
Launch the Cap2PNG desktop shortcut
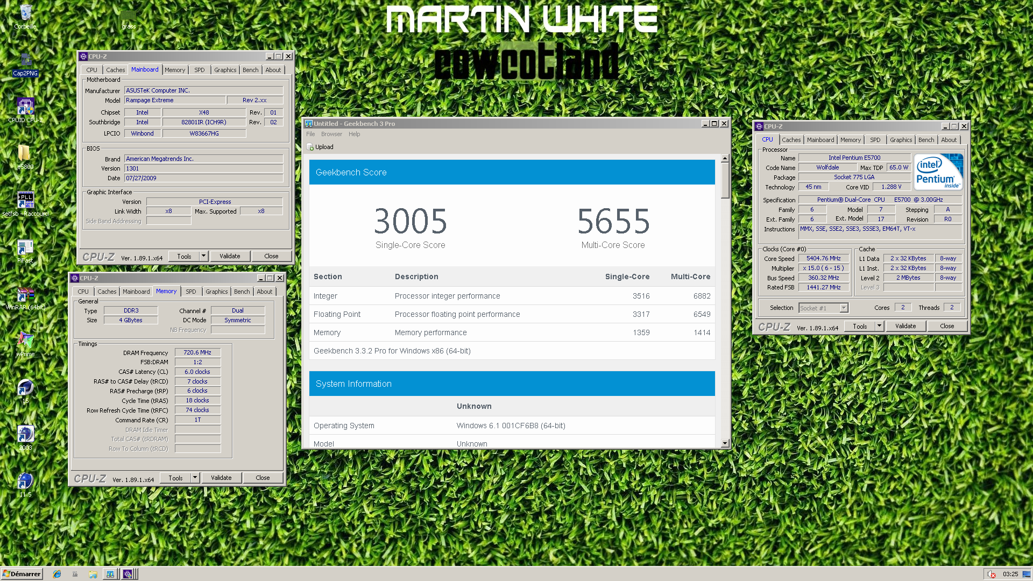pos(25,64)
